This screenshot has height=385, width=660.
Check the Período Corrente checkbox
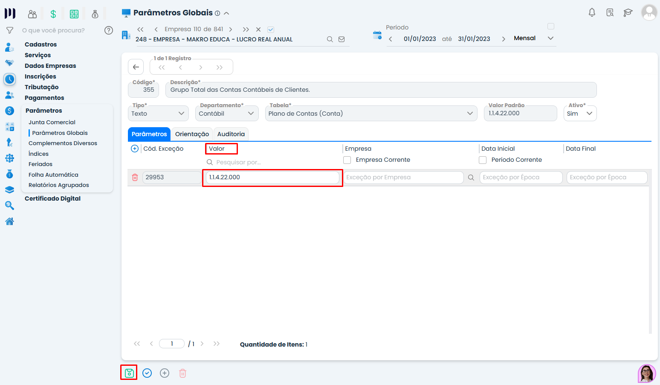coord(483,160)
